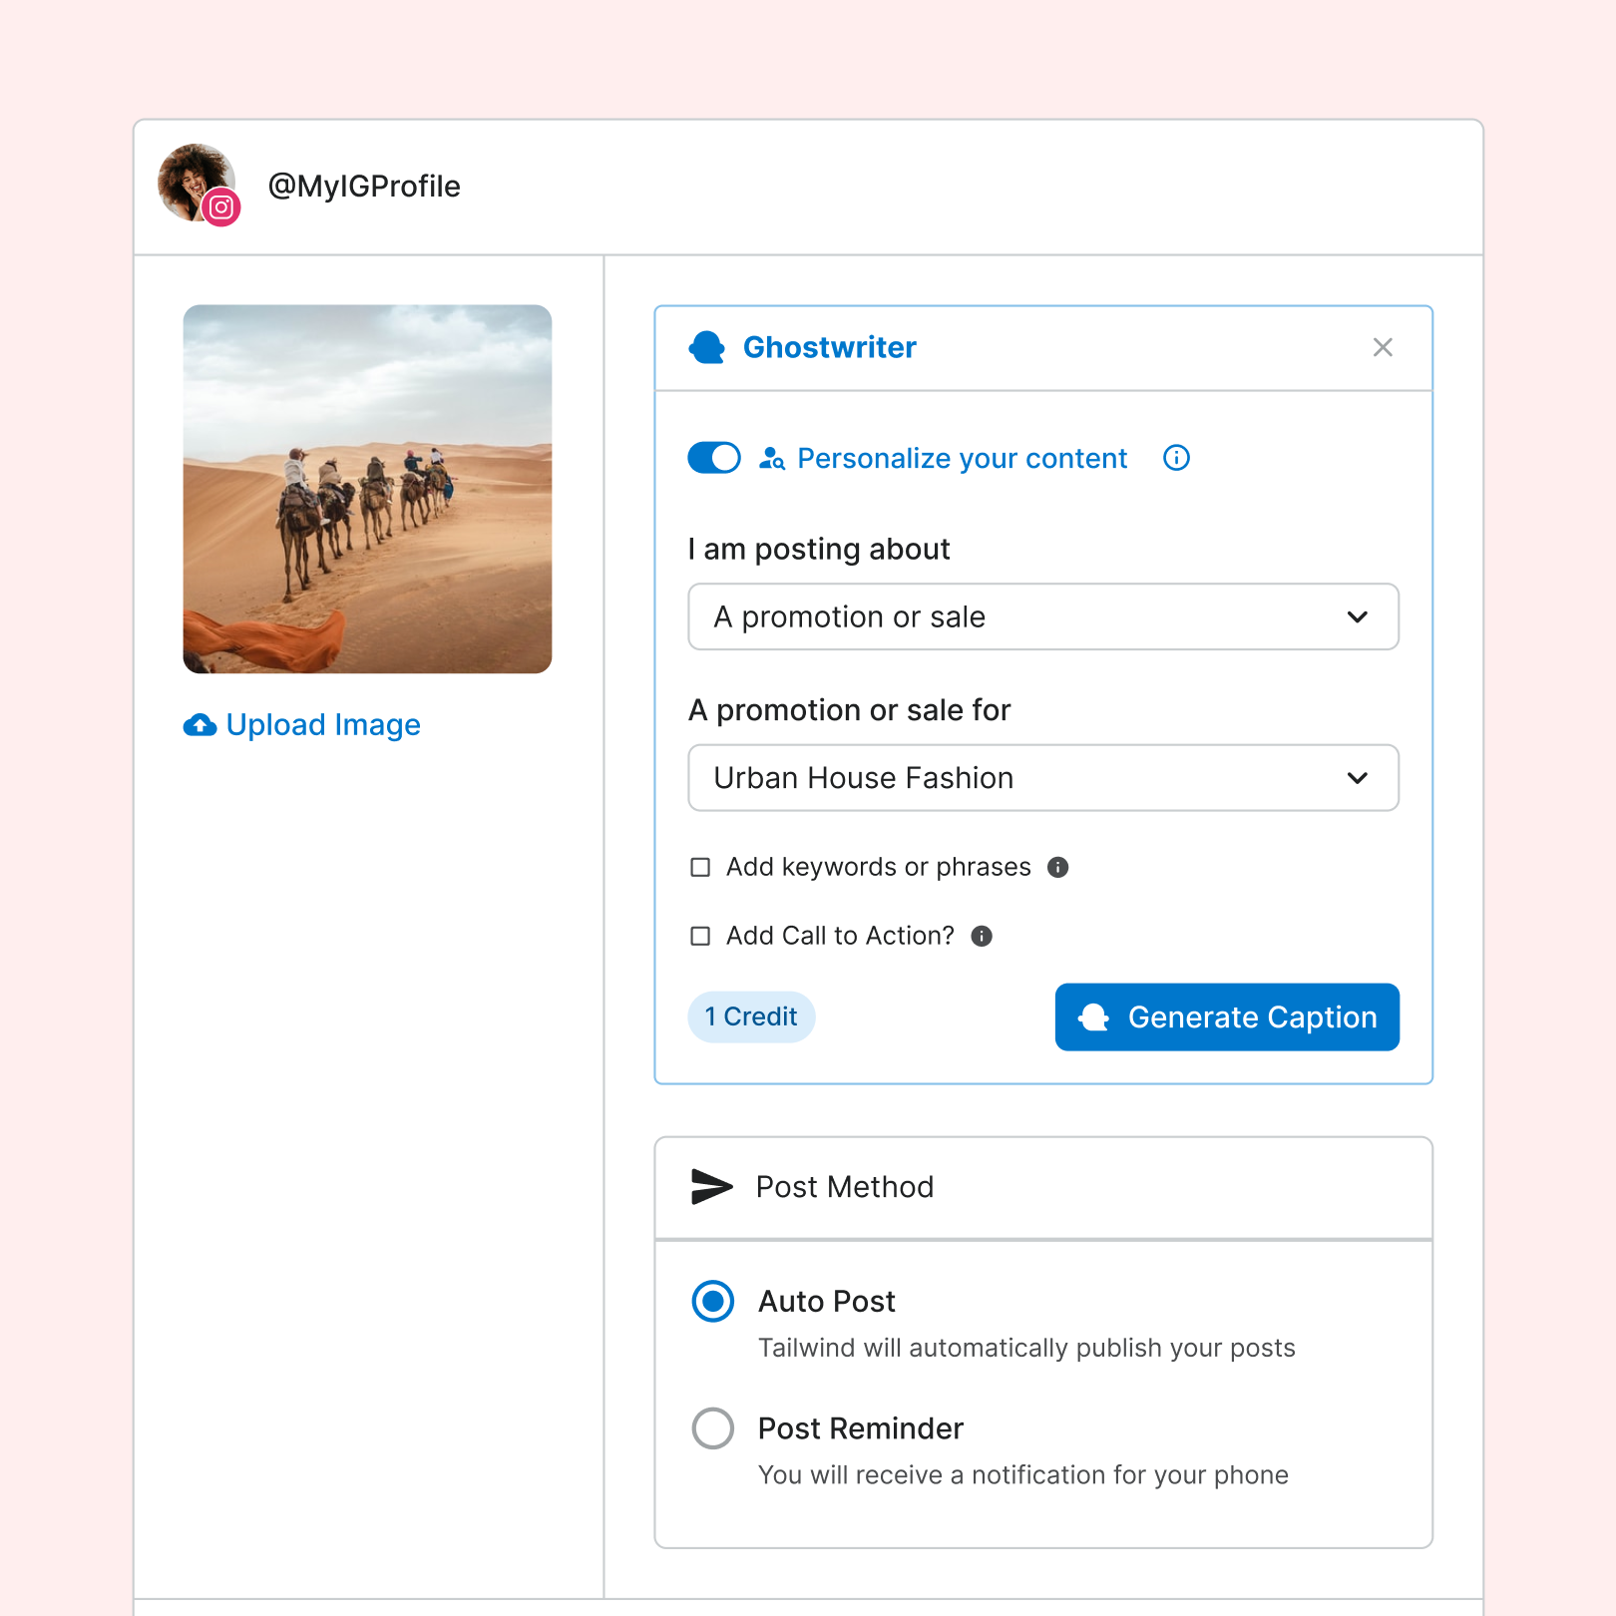Image resolution: width=1616 pixels, height=1616 pixels.
Task: Click 'Tailwind will automatically publish your posts' text
Action: pos(1026,1348)
